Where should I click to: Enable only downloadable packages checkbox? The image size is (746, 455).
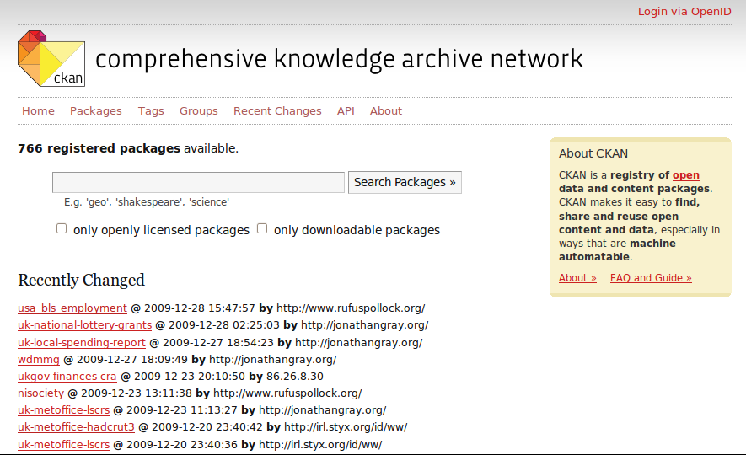pyautogui.click(x=262, y=228)
